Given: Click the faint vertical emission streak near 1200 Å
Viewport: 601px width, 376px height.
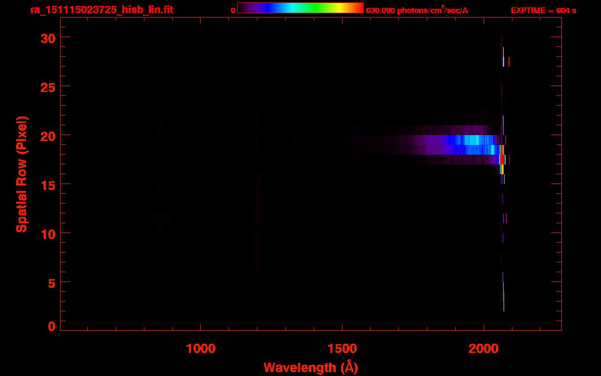Looking at the screenshot, I should pos(257,196).
